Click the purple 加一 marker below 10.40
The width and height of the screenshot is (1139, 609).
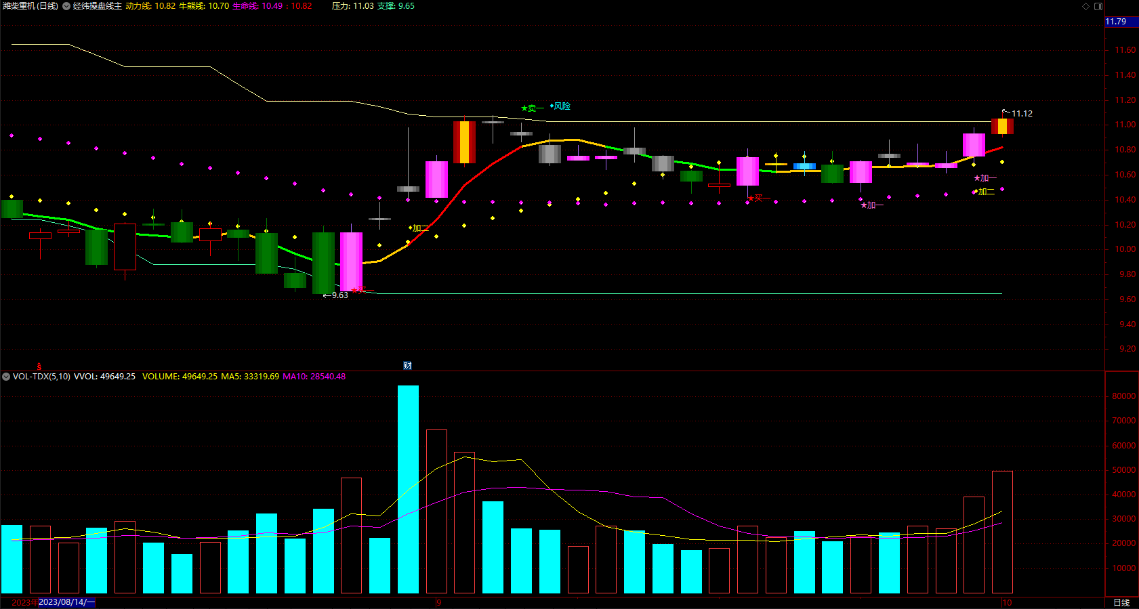[x=872, y=205]
